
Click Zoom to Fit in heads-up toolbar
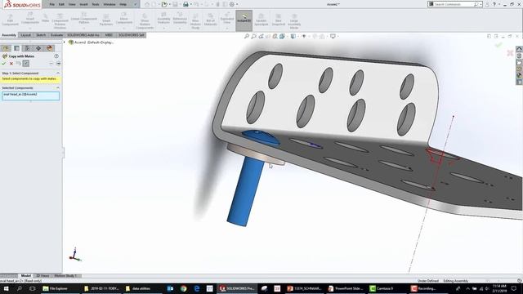click(x=247, y=36)
